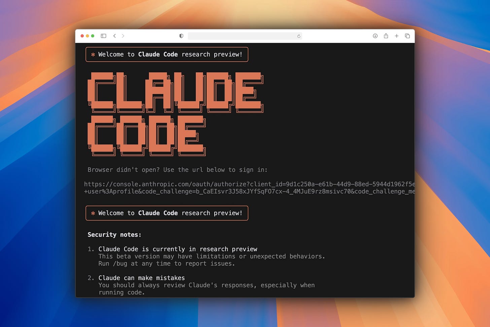Go forward with the right arrow

123,36
